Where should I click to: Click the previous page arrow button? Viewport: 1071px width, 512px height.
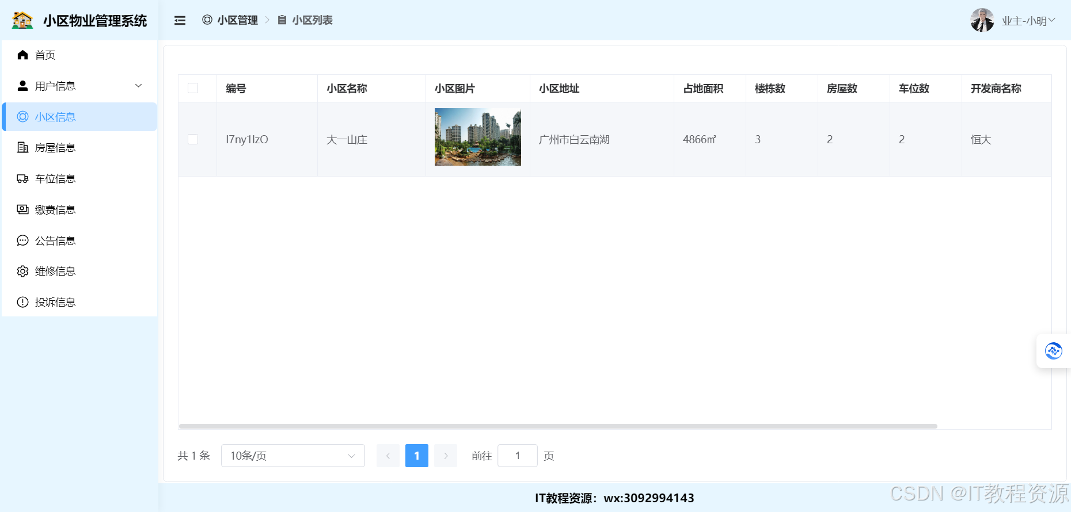click(388, 456)
